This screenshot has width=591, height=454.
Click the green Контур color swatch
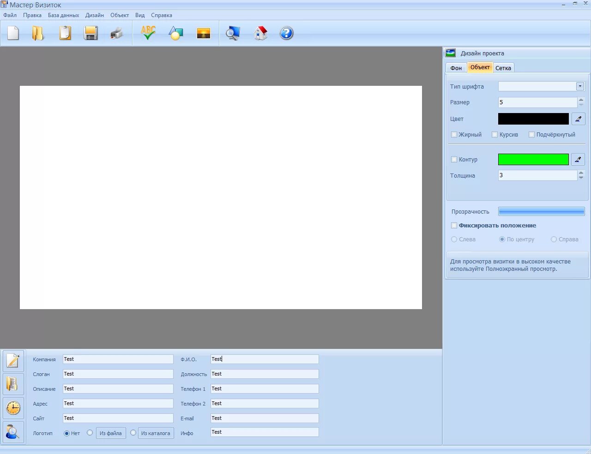point(533,160)
